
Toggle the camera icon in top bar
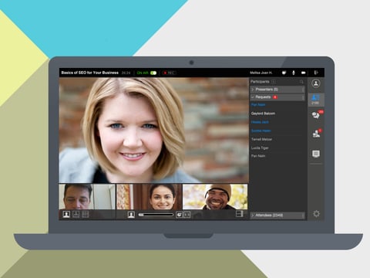tap(304, 73)
